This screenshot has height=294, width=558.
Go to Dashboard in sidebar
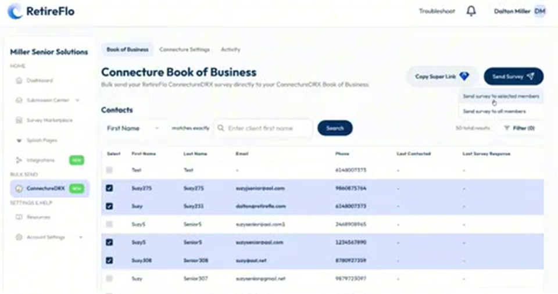[x=40, y=80]
